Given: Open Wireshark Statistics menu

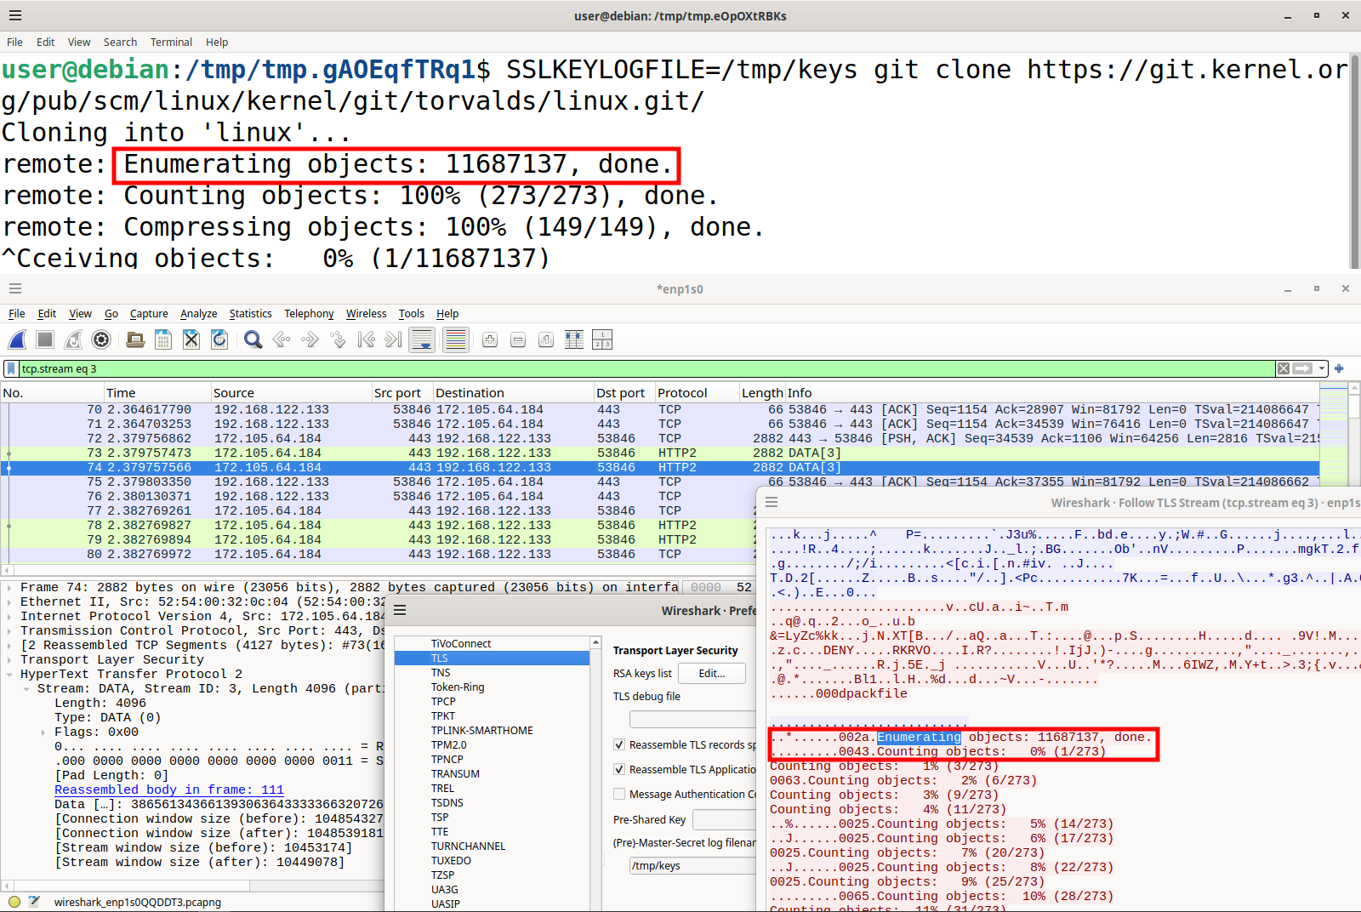Looking at the screenshot, I should [250, 314].
